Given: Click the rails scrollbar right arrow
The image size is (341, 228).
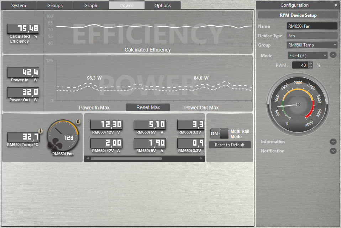Looking at the screenshot, I should coord(201,158).
